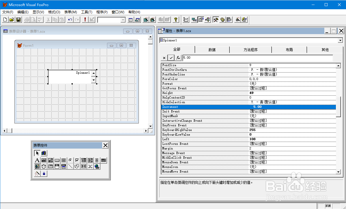The image size is (346, 209).
Task: Toggle the Layout toolbar icon
Action: coord(229,20)
